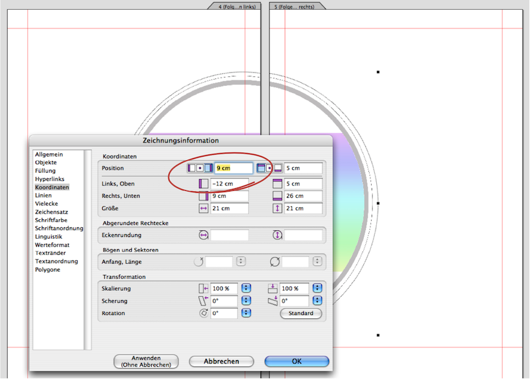
Task: Open the horizontal Skalierung value popup
Action: coord(246,288)
